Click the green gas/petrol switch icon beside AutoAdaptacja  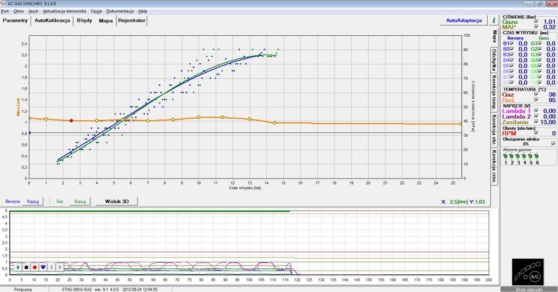(x=493, y=20)
